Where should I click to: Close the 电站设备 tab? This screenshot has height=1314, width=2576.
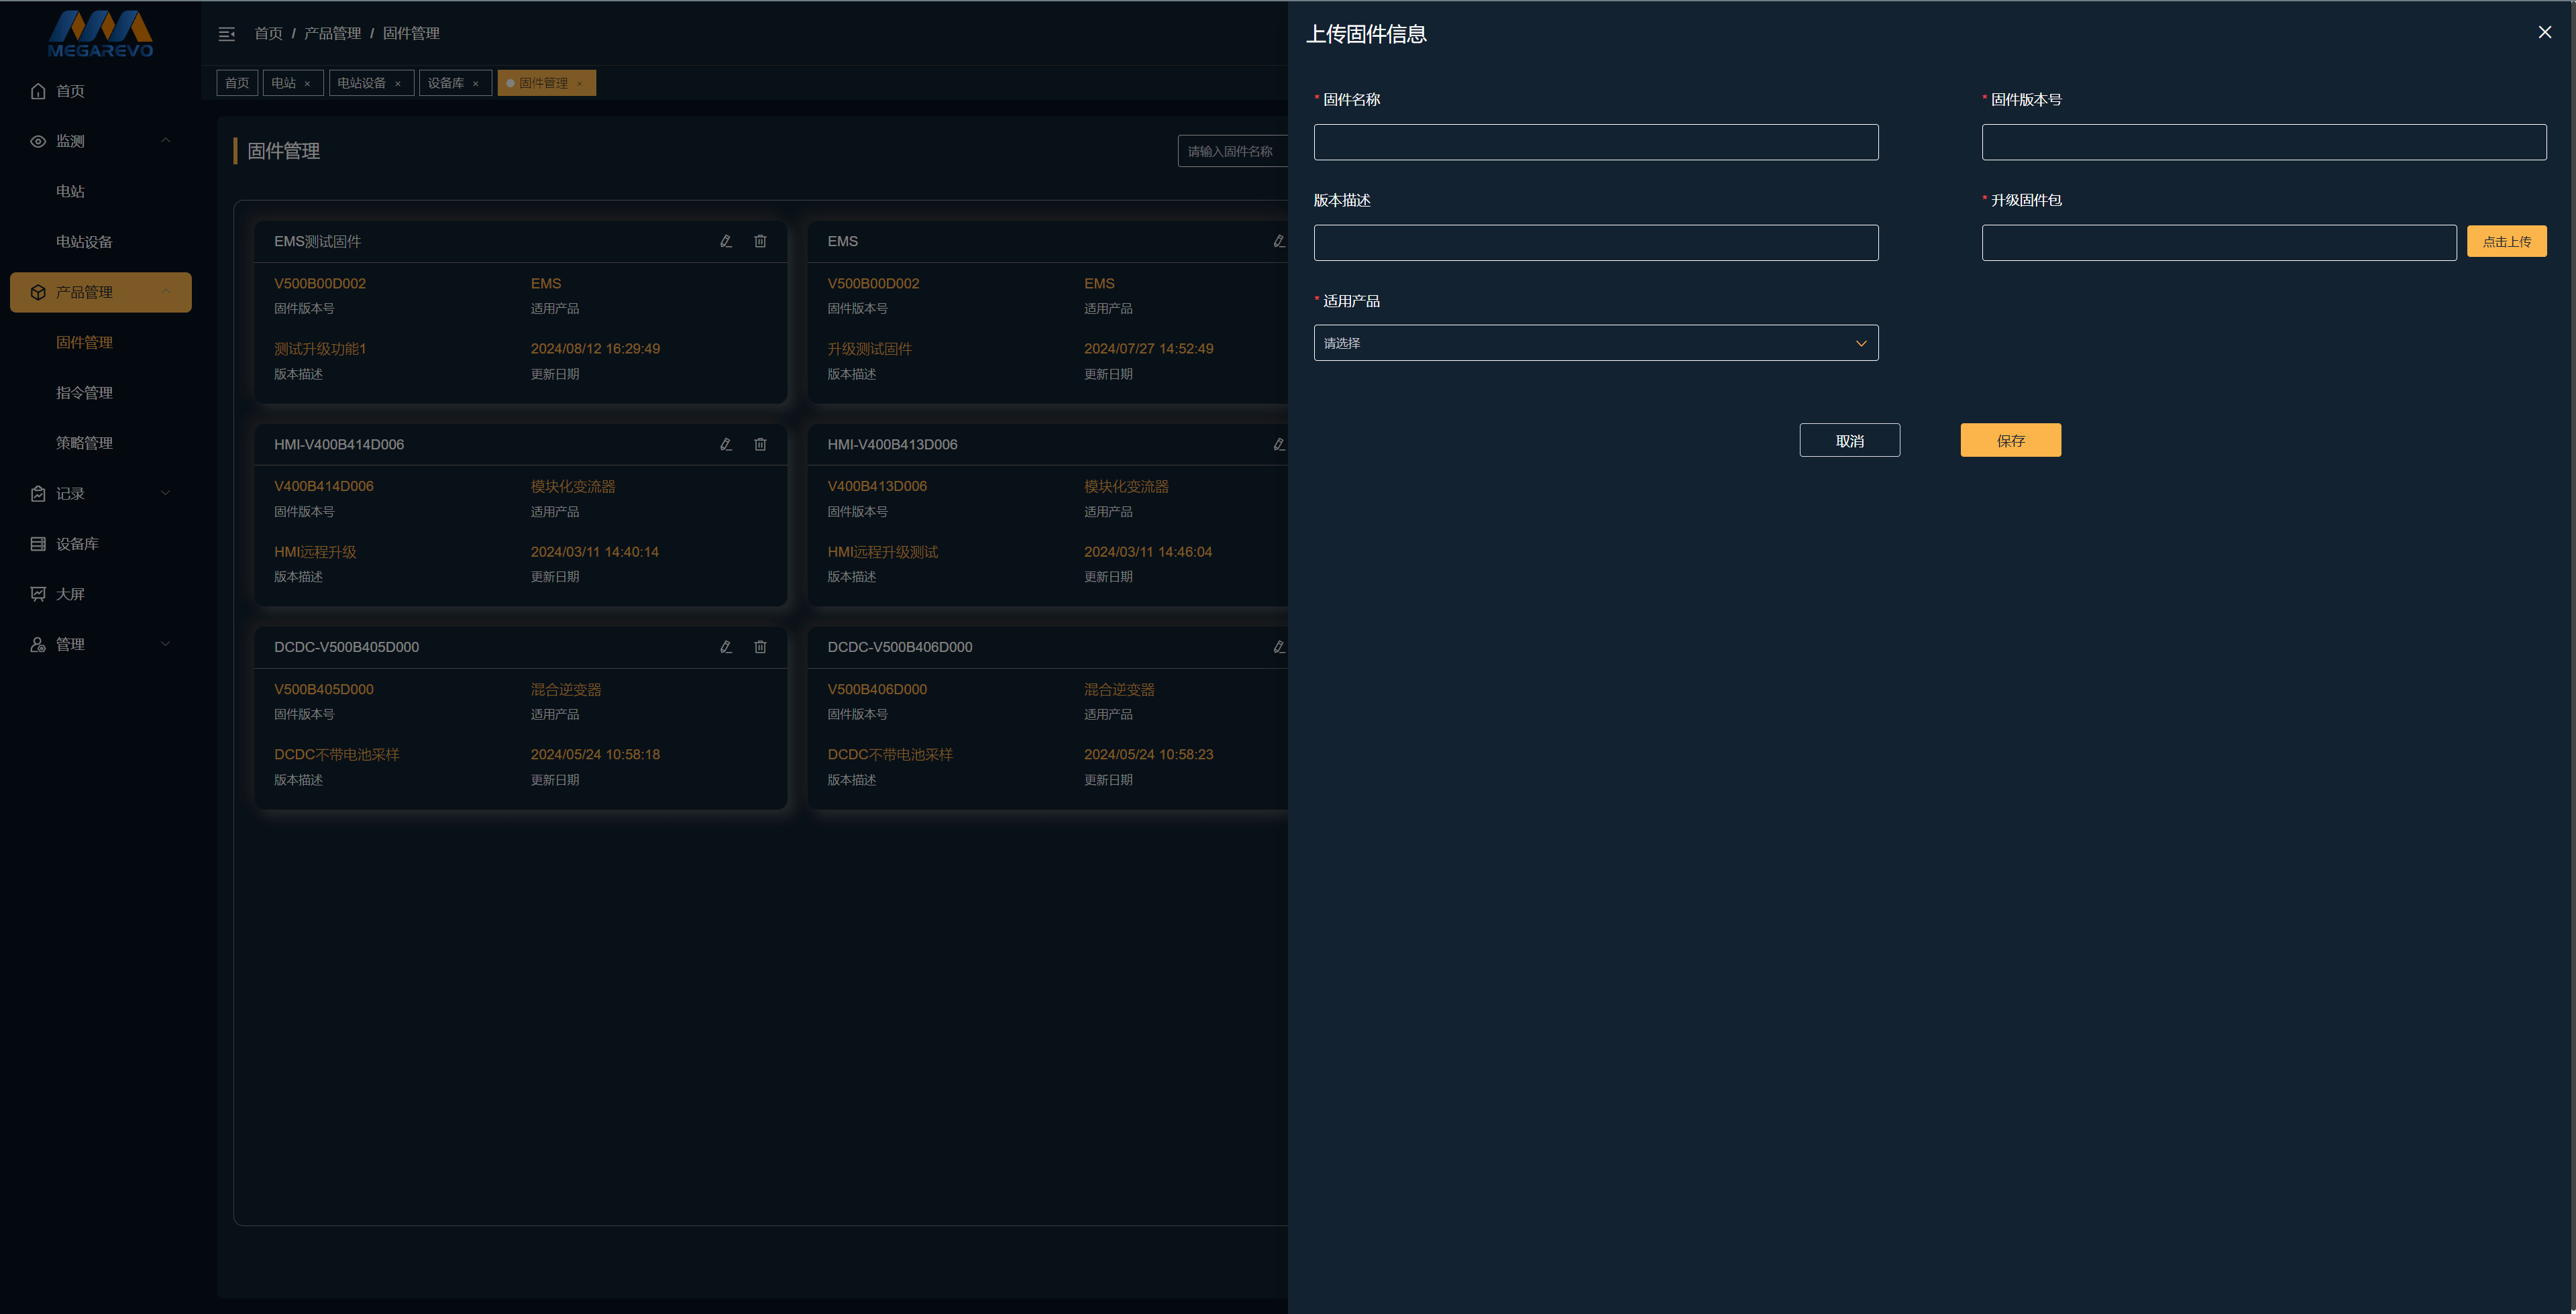(x=398, y=84)
